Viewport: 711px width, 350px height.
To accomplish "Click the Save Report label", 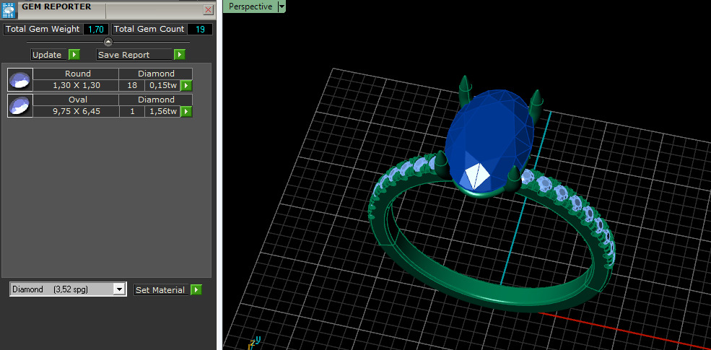I will tap(135, 55).
